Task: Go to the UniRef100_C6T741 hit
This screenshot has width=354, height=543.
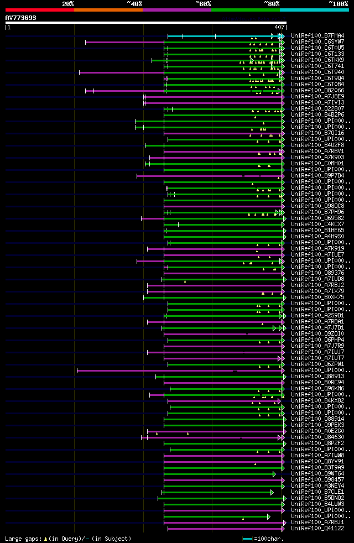Action: 317,66
